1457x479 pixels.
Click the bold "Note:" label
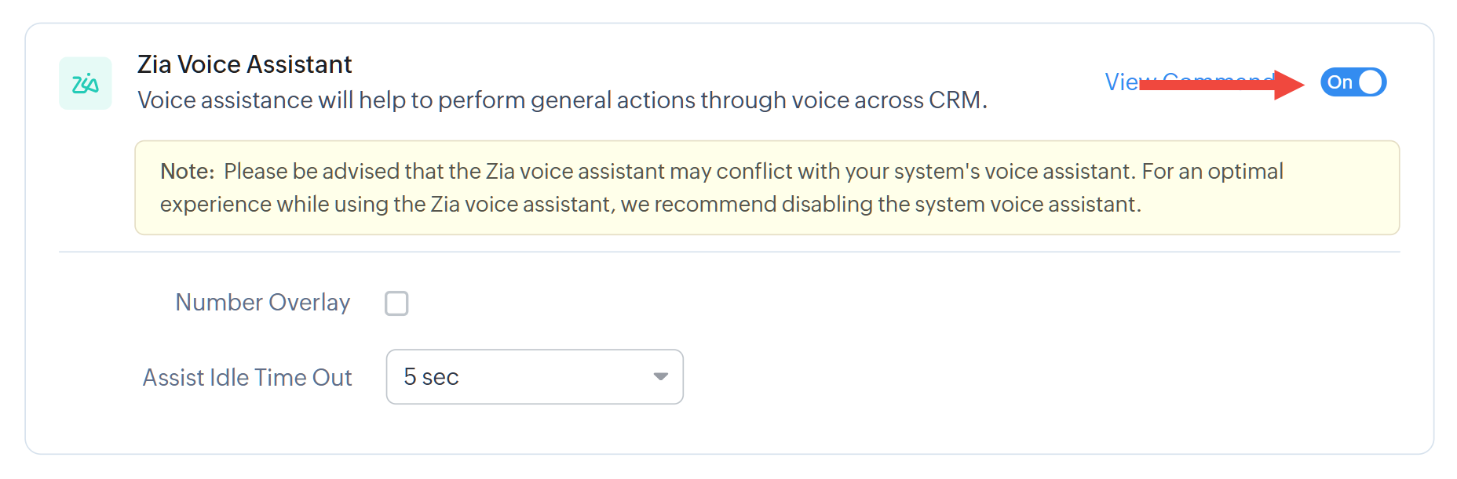187,172
